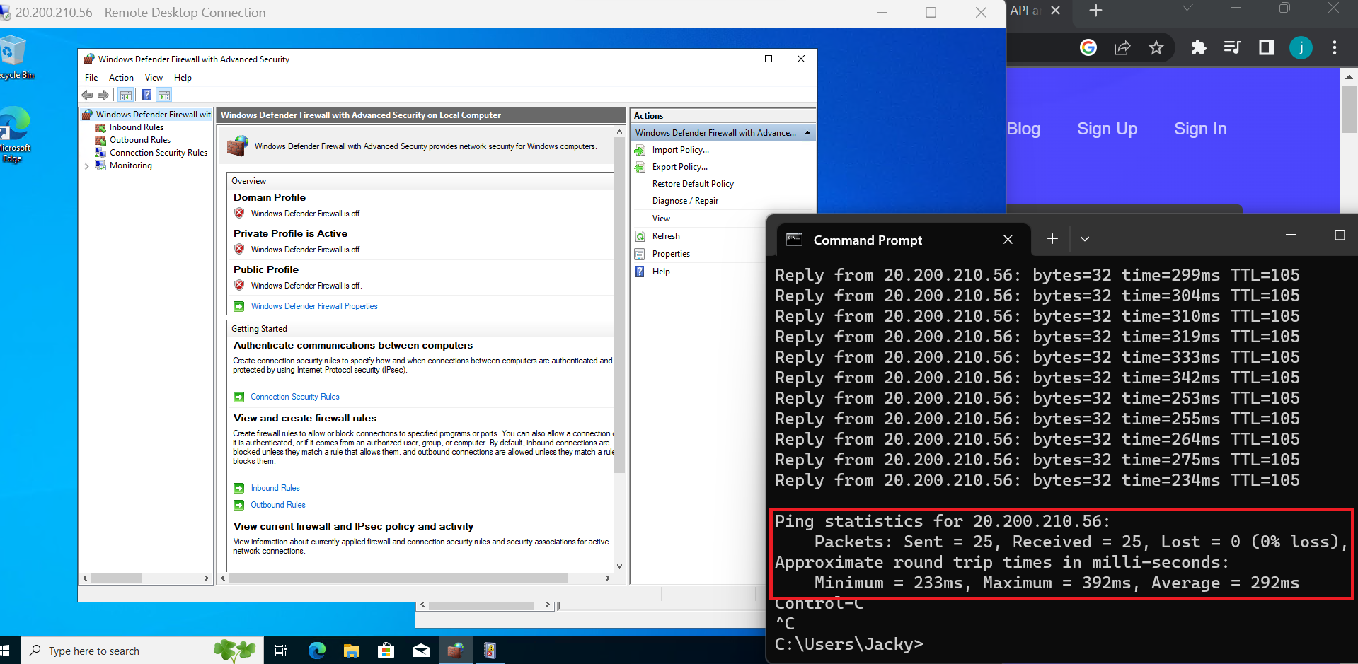Click the Import Policy green icon

[640, 150]
